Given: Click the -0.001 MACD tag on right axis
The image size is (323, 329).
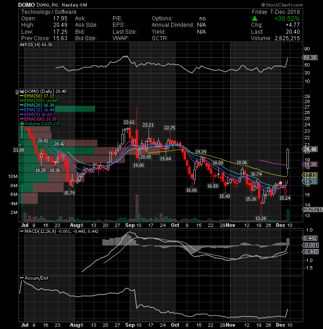Looking at the screenshot, I should [311, 245].
